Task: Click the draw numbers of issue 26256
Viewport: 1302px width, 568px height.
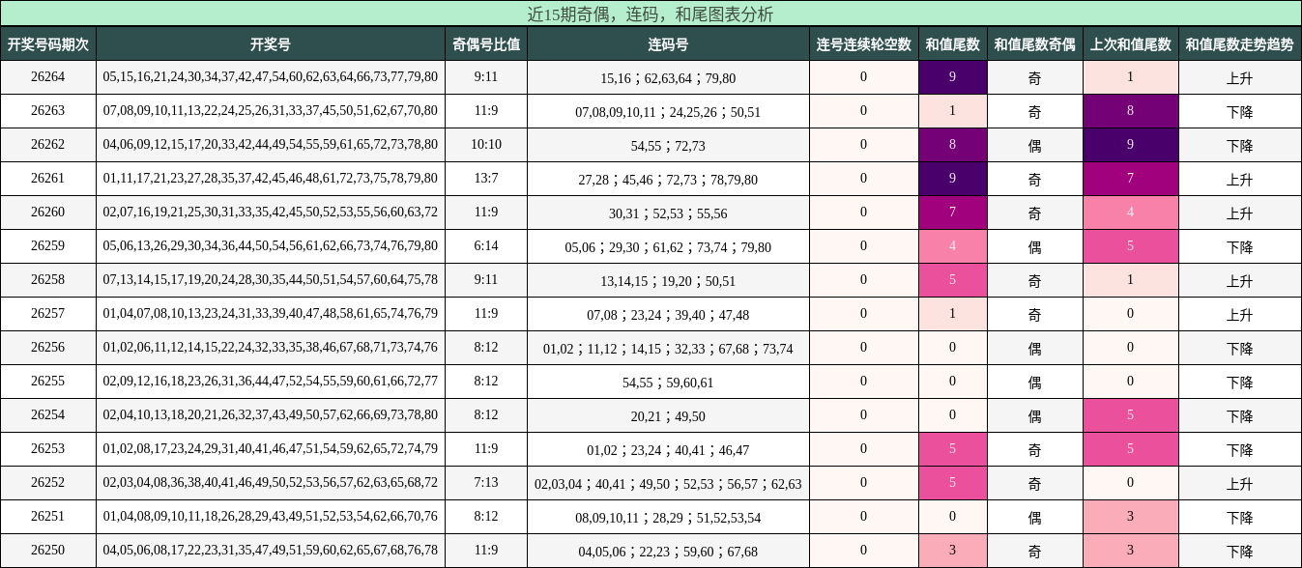Action: [271, 348]
